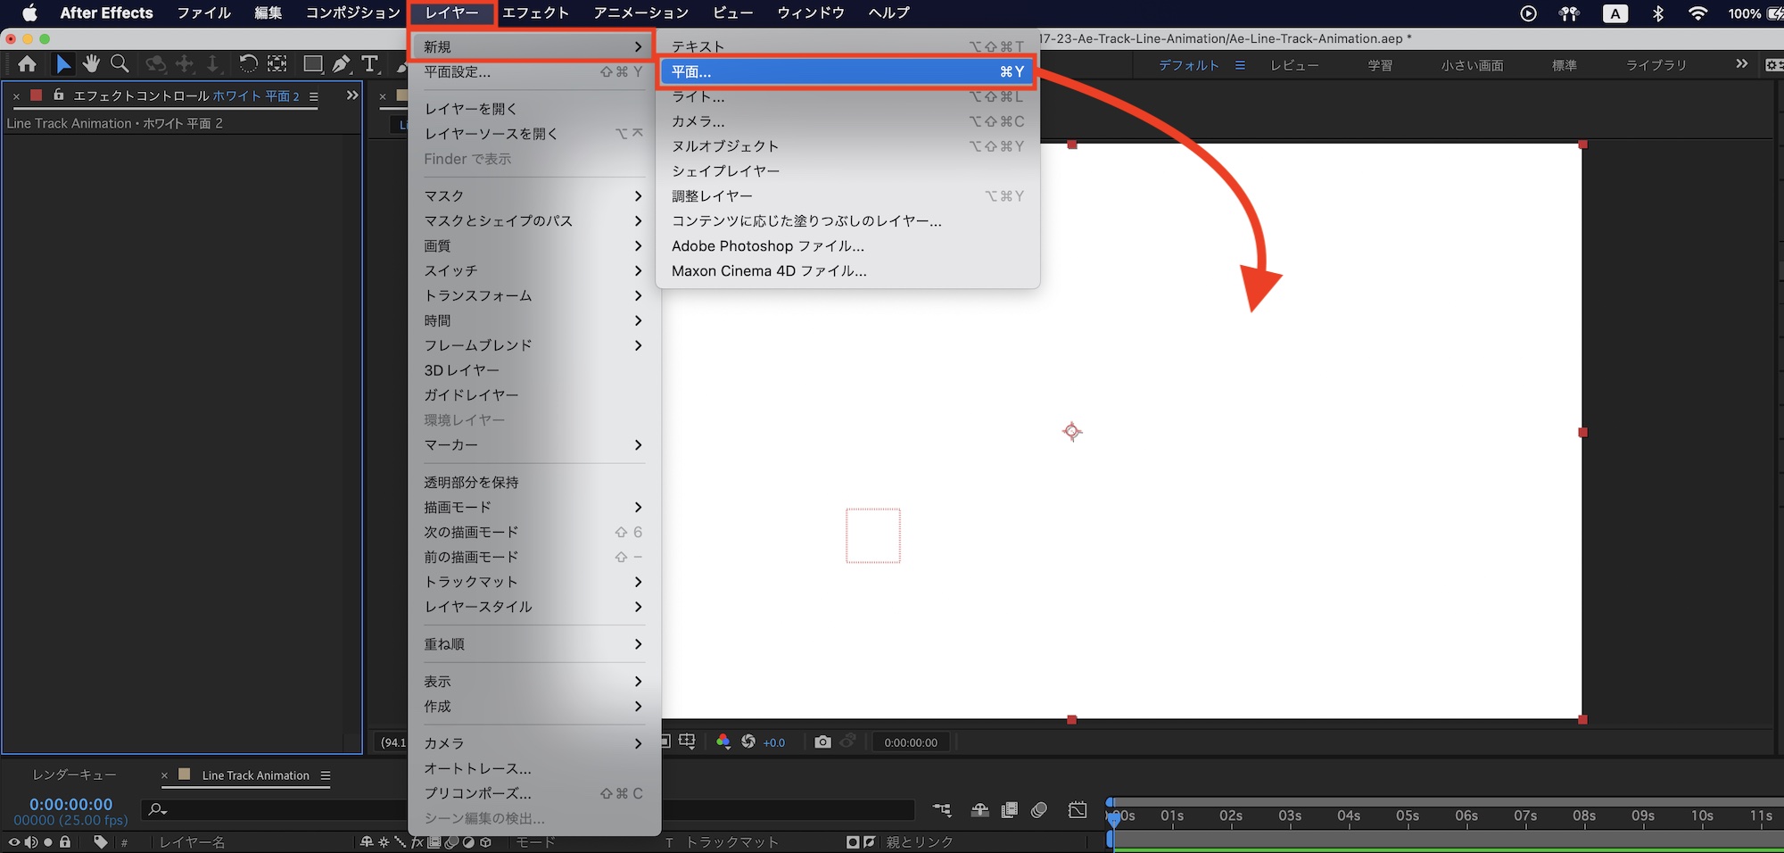The width and height of the screenshot is (1784, 853).
Task: Expand the 新規 submenu arrow
Action: tap(638, 46)
